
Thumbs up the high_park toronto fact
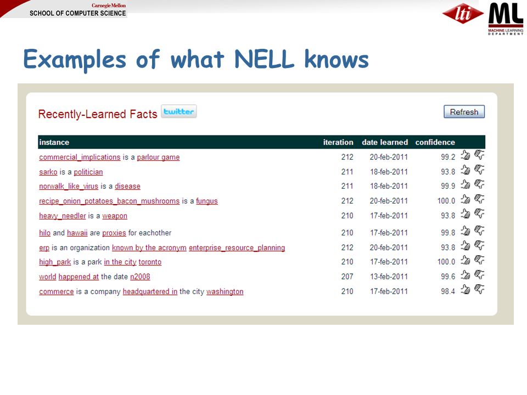click(465, 260)
